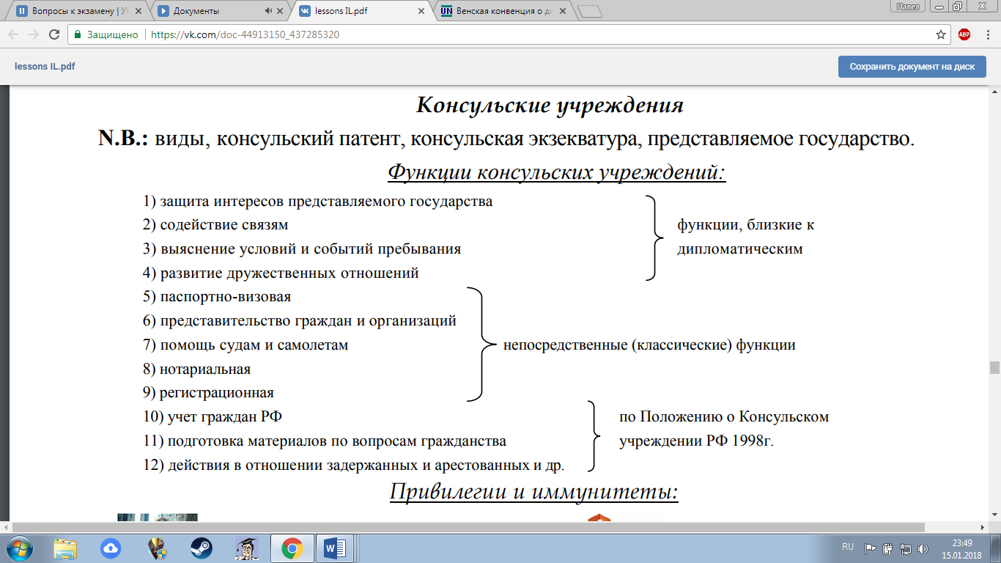Open the volume speaker tray icon

pos(921,548)
